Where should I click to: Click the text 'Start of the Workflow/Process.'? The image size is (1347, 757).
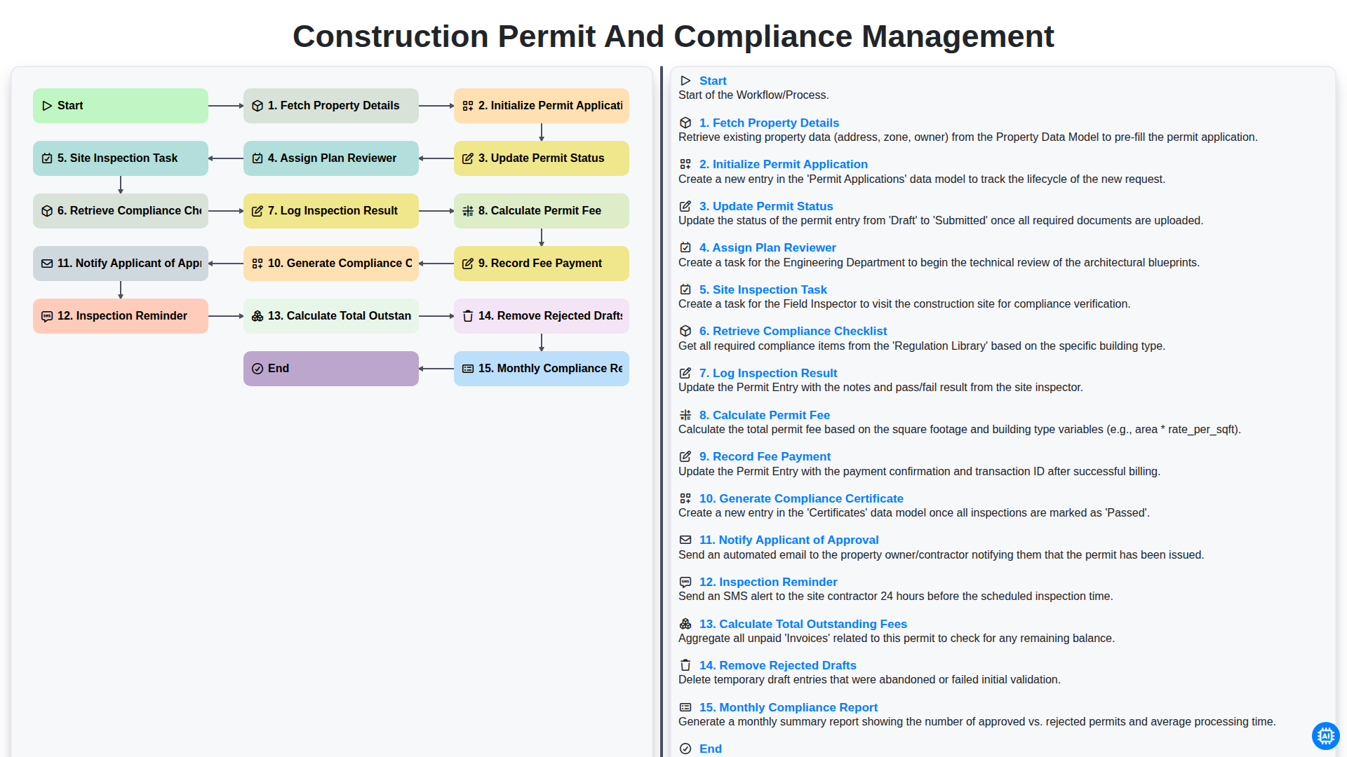(x=753, y=95)
